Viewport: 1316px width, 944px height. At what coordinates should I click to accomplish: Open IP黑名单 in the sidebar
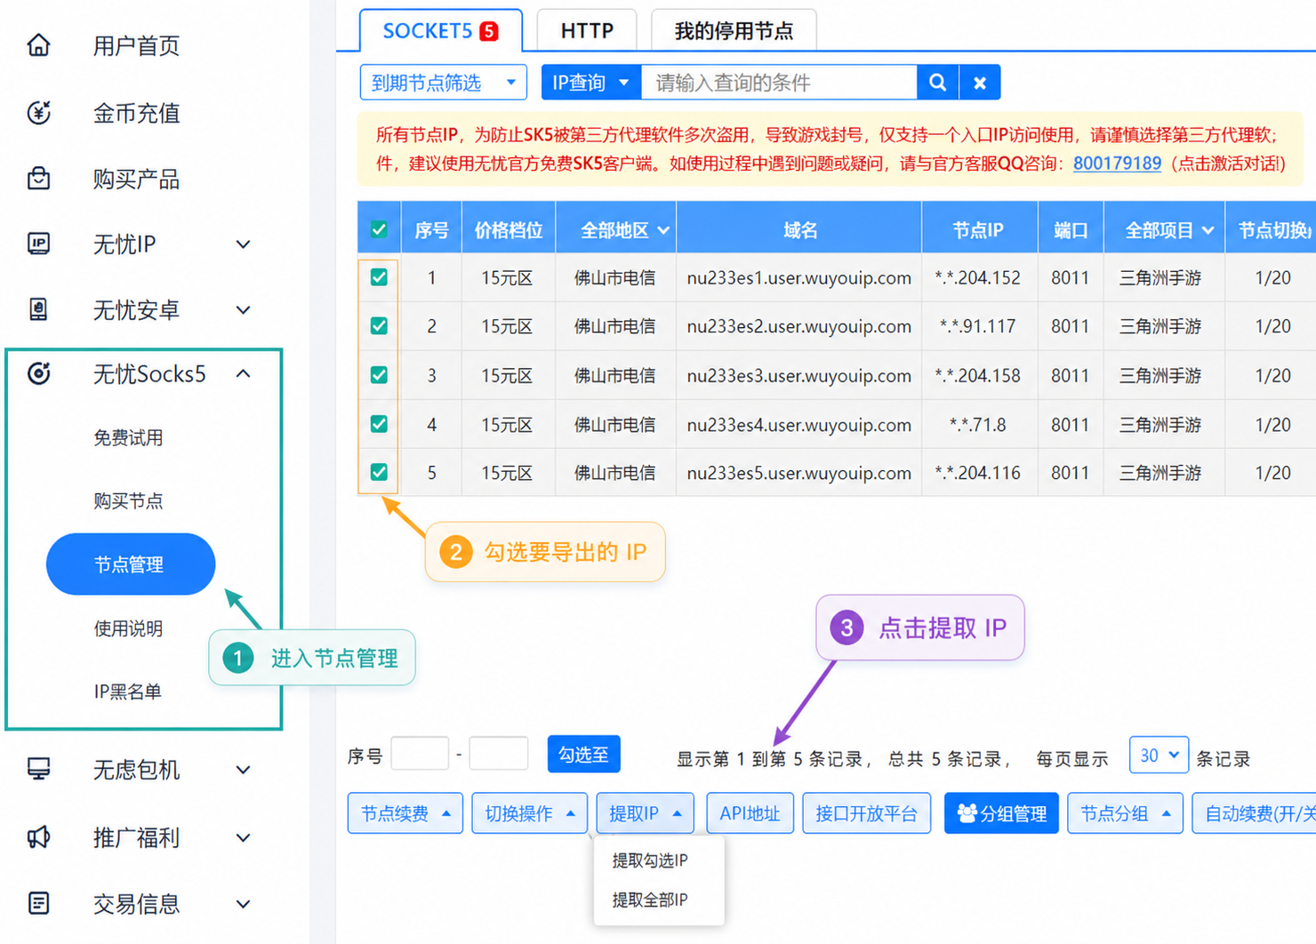click(128, 692)
